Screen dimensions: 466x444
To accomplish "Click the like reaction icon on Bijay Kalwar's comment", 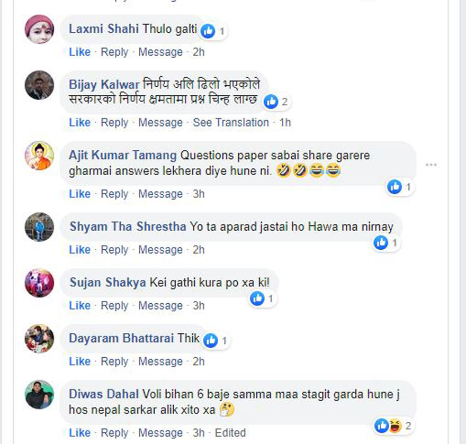I will click(x=271, y=102).
